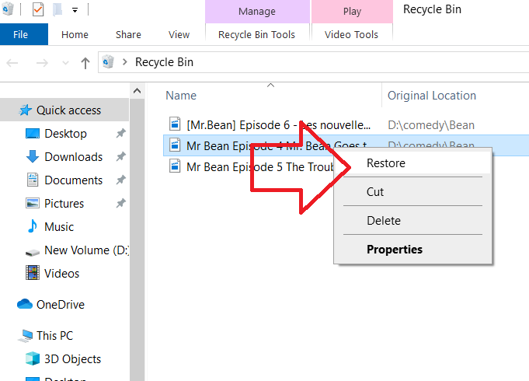Choose Restore from the context menu
This screenshot has width=529, height=381.
tap(412, 163)
